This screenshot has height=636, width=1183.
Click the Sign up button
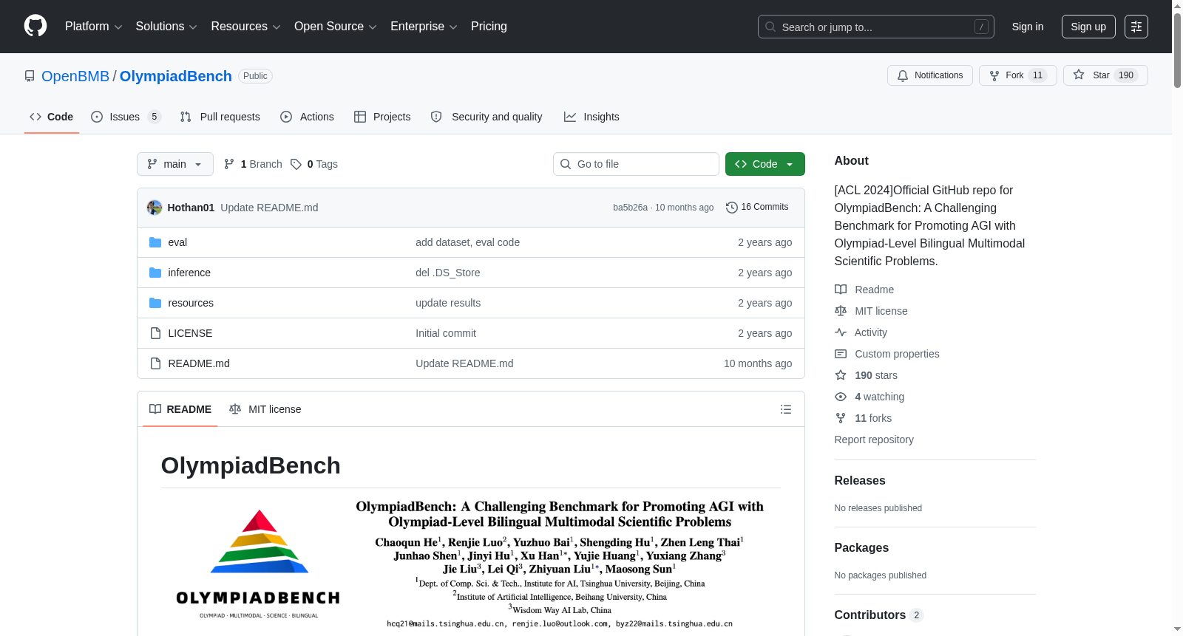point(1088,27)
